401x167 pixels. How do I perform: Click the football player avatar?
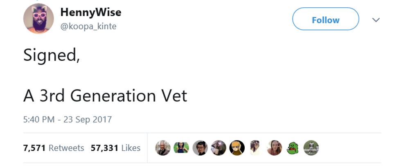pos(311,148)
